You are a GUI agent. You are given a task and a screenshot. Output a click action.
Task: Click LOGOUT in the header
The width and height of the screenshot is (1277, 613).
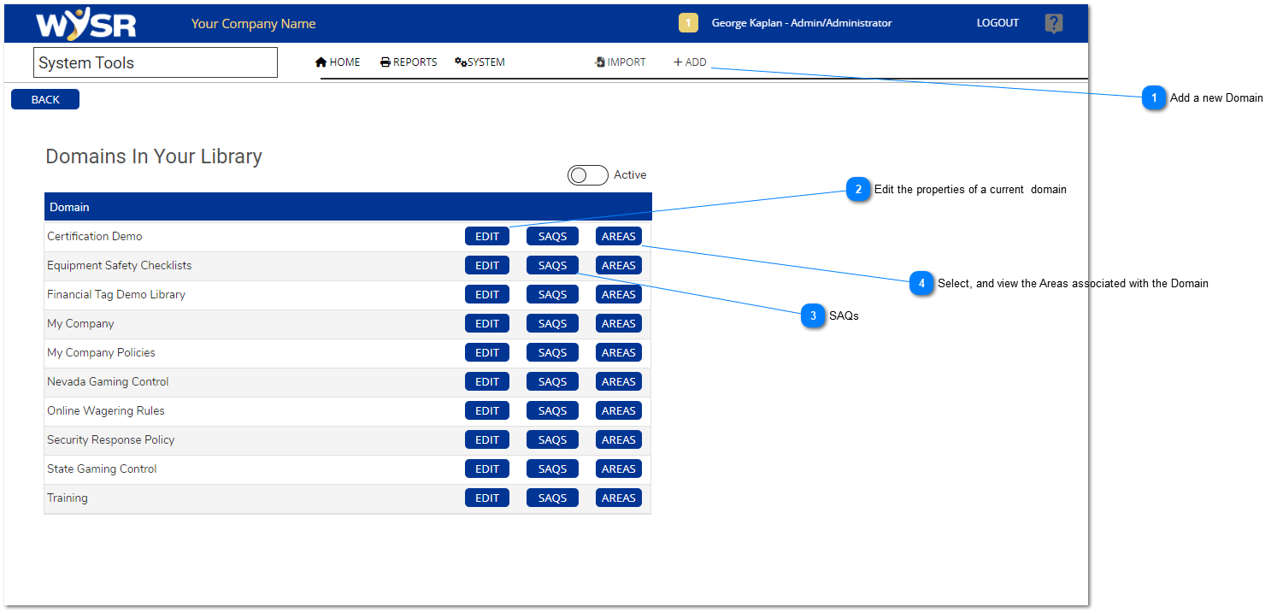tap(997, 23)
